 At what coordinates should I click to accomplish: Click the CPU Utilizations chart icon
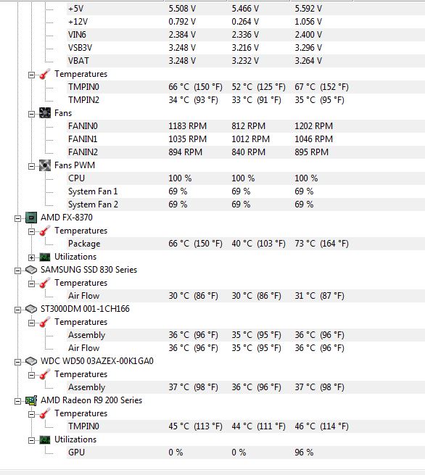(45, 257)
